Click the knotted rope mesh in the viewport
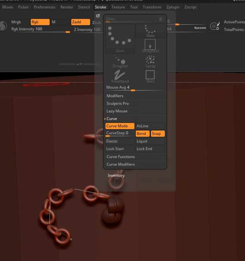The height and width of the screenshot is (261, 245). 113,211
